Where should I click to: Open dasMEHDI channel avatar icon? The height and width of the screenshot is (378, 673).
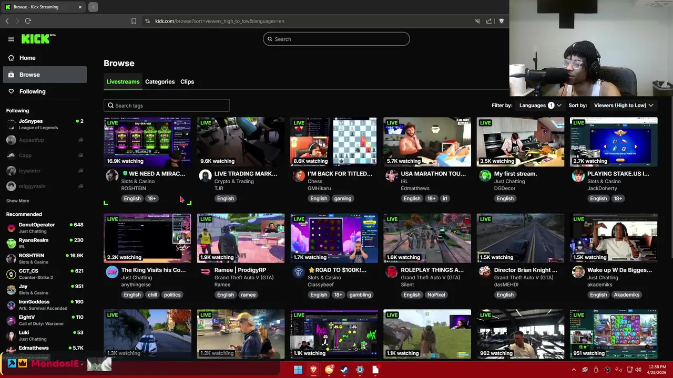485,272
